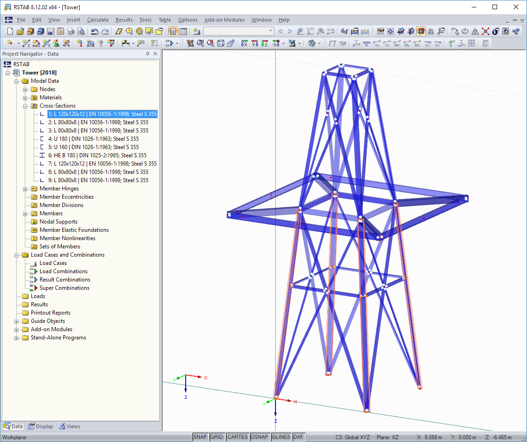
Task: Print the current graphic
Action: coord(71,31)
